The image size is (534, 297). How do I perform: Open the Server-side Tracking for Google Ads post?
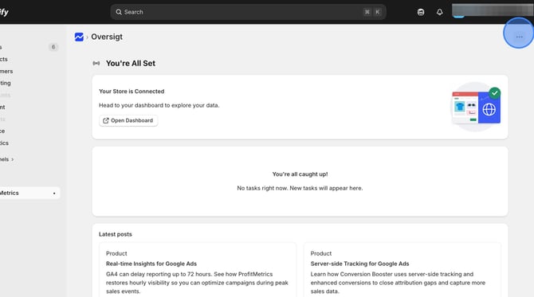(359, 264)
